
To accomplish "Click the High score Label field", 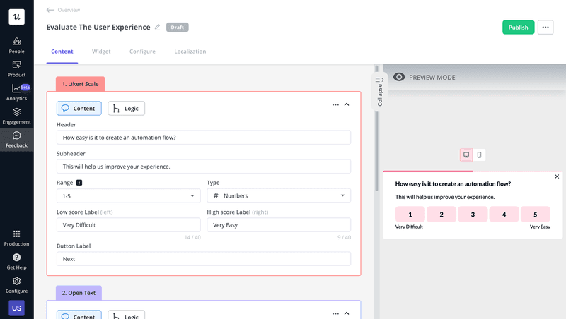I will [x=279, y=225].
